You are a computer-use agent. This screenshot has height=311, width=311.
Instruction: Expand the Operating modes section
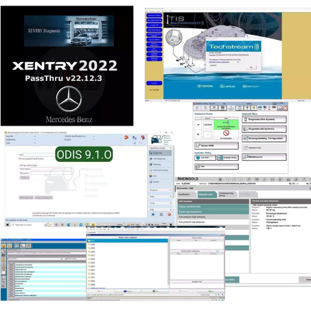(x=160, y=148)
